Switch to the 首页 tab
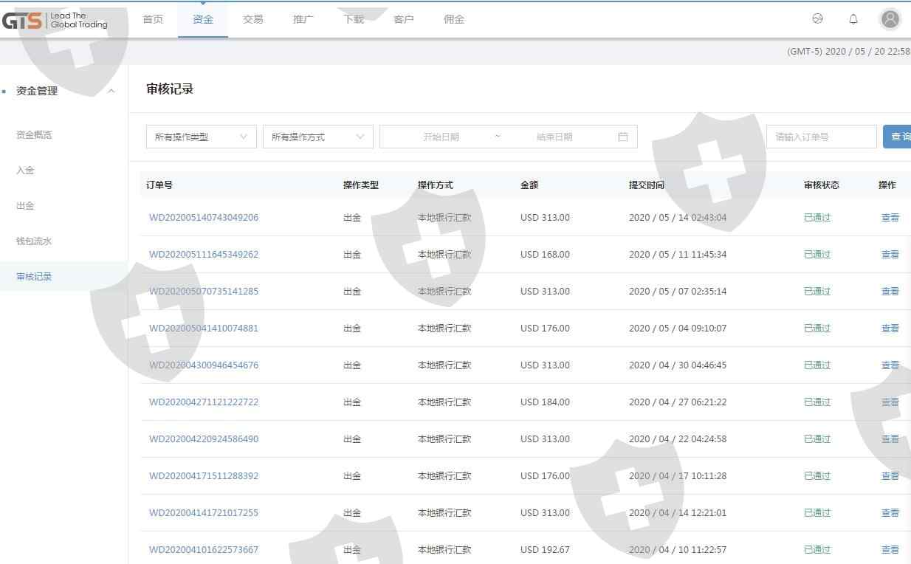The height and width of the screenshot is (564, 911). [x=153, y=19]
